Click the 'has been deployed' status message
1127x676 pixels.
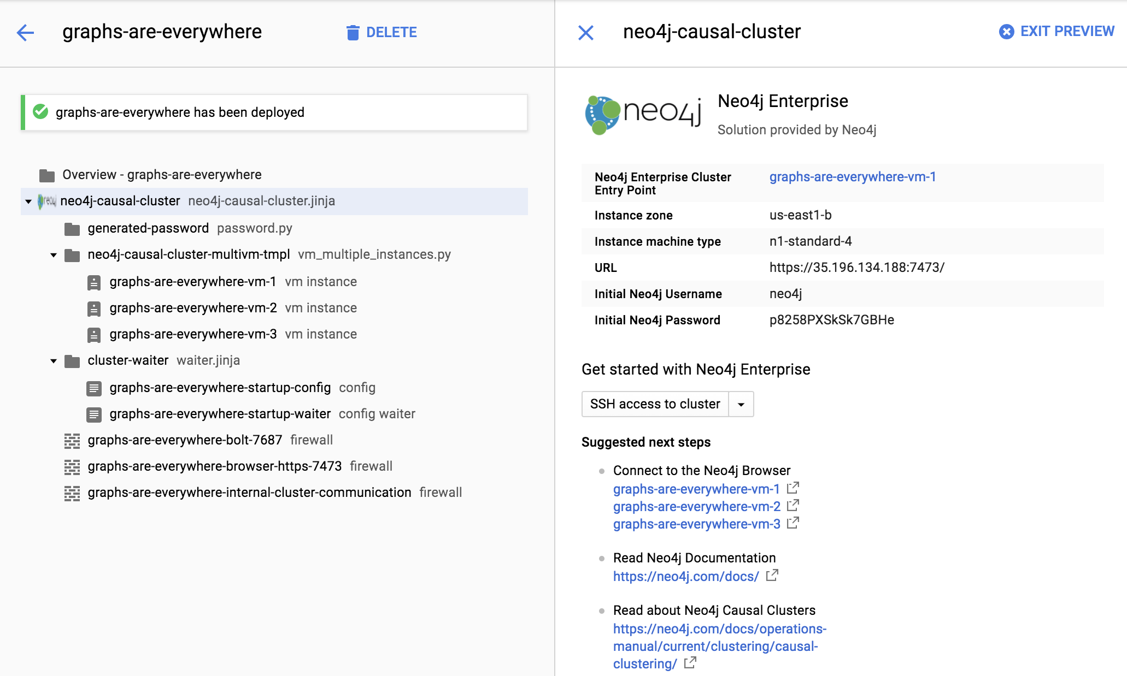coord(180,112)
